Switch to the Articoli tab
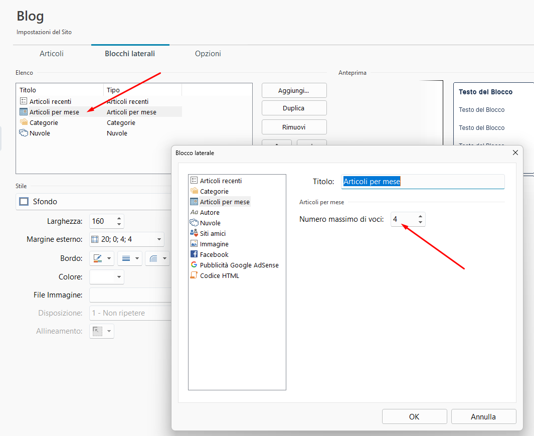Screen dimensions: 534x436 tap(52, 54)
